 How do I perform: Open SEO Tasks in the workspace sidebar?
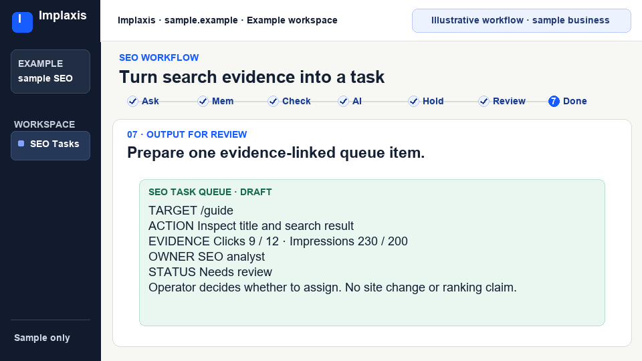coord(50,146)
